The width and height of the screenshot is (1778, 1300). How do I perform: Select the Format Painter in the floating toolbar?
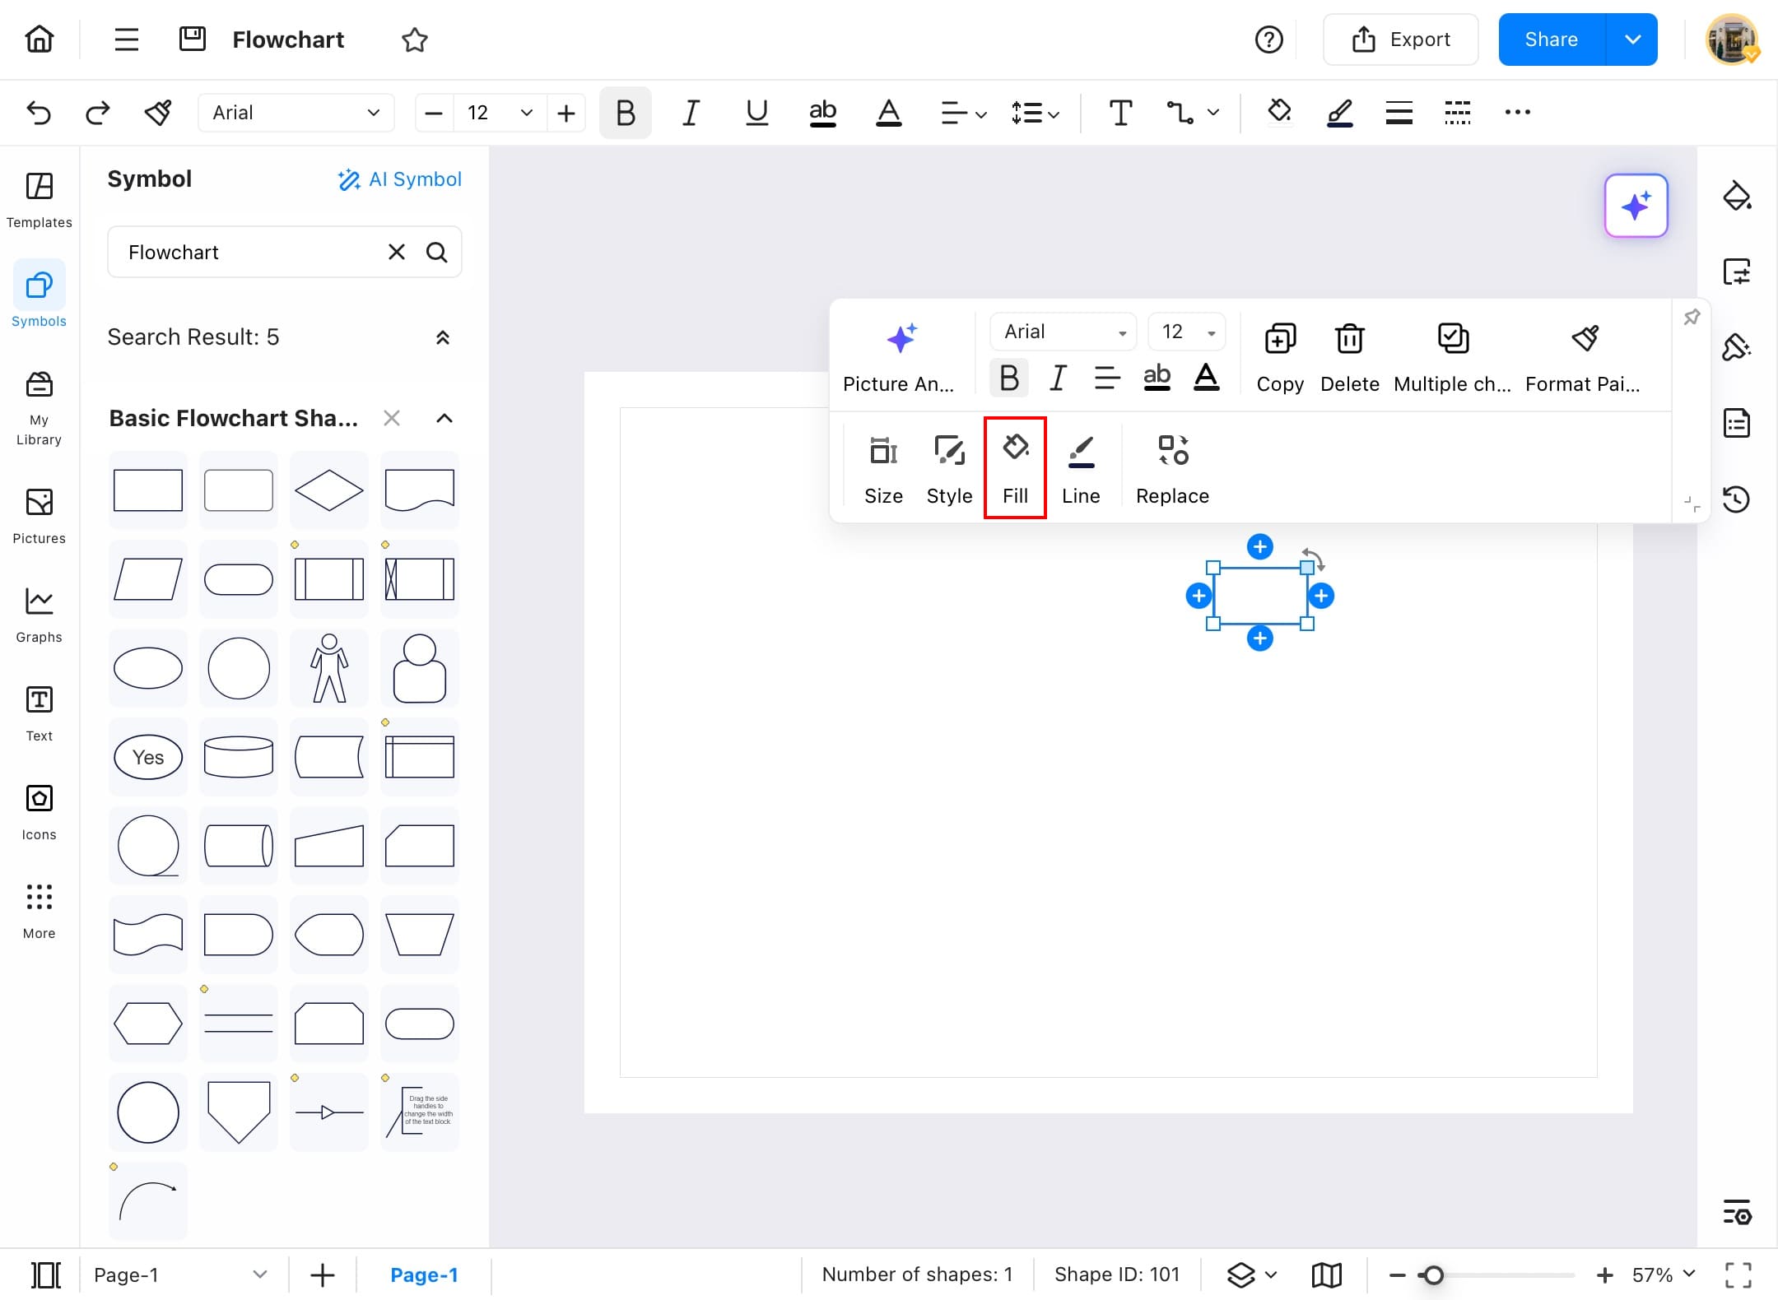click(x=1584, y=339)
